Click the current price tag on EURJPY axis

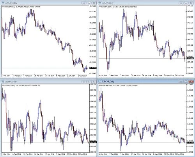pyautogui.click(x=190, y=58)
